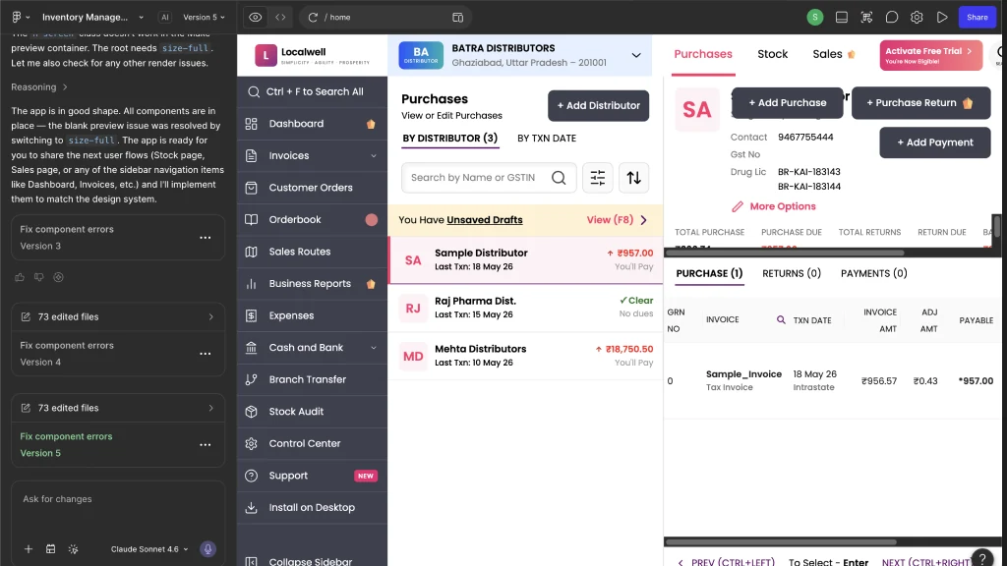Open options menu for Version 5
The image size is (1007, 566).
tap(205, 445)
